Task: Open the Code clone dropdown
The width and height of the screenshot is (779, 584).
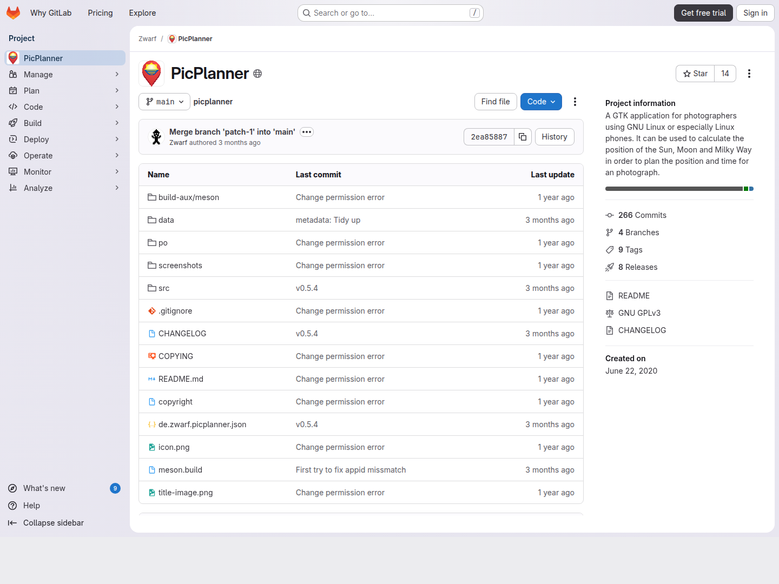Action: (x=541, y=102)
